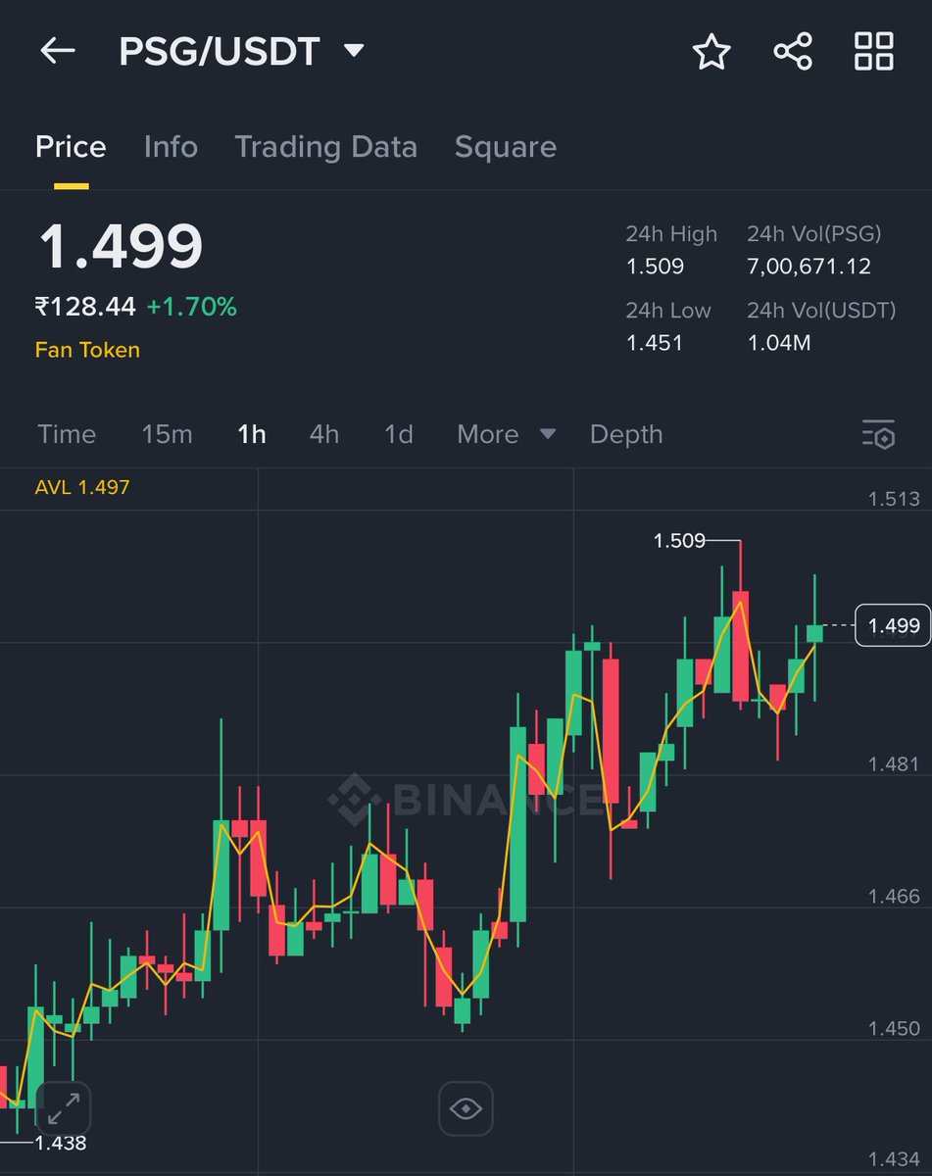The height and width of the screenshot is (1176, 932).
Task: Select the 15m interval
Action: (x=167, y=434)
